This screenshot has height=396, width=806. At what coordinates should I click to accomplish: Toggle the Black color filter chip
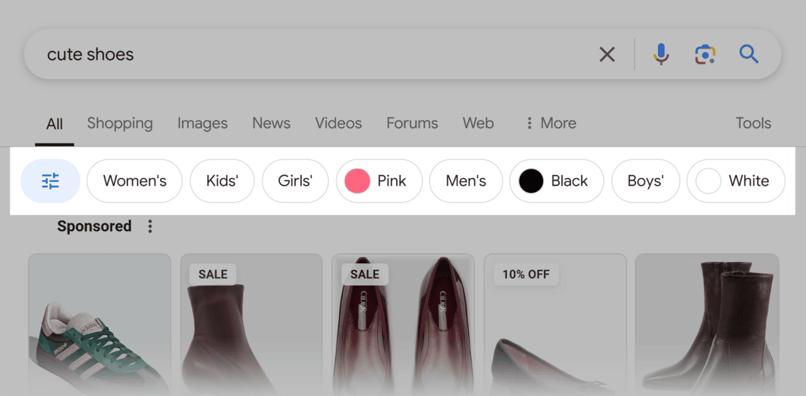tap(557, 181)
